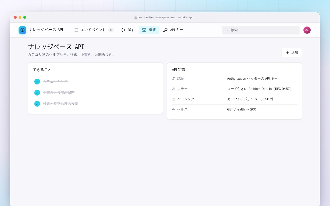Click the Authorization ヘッダーの API キー value
The width and height of the screenshot is (330, 206).
coord(252,79)
